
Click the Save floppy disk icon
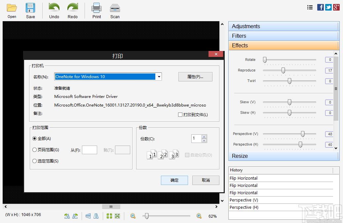click(30, 8)
